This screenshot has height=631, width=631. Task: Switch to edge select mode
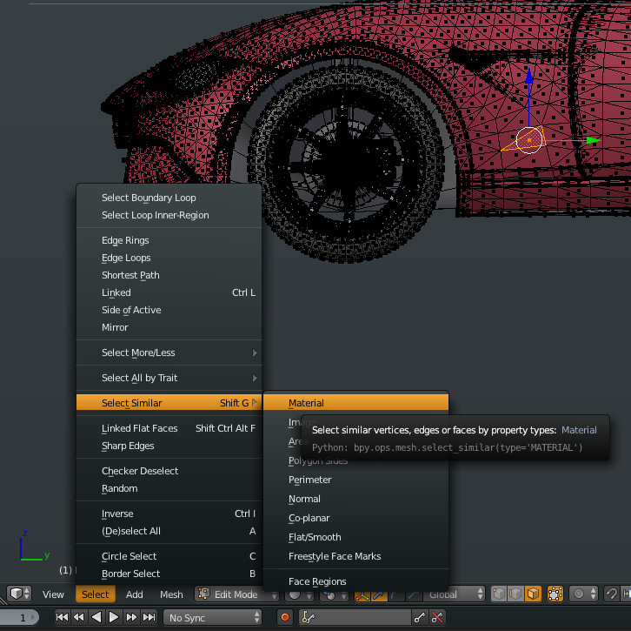coord(516,594)
